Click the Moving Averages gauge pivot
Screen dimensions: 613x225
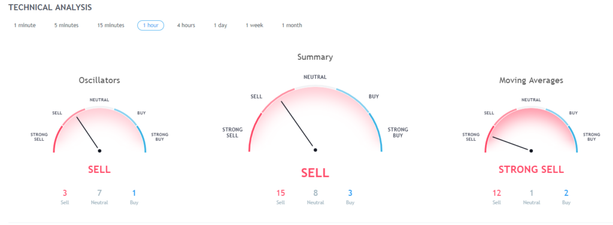(531, 151)
